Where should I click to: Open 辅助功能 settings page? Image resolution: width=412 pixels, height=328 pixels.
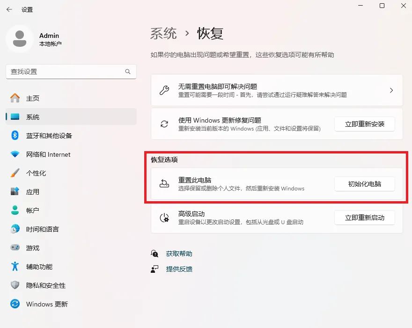pyautogui.click(x=71, y=267)
